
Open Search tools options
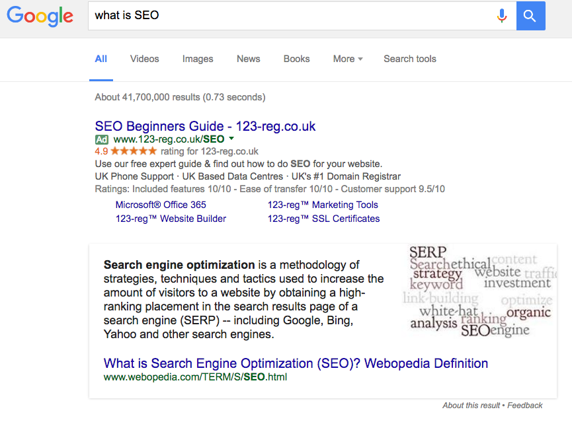coord(410,59)
